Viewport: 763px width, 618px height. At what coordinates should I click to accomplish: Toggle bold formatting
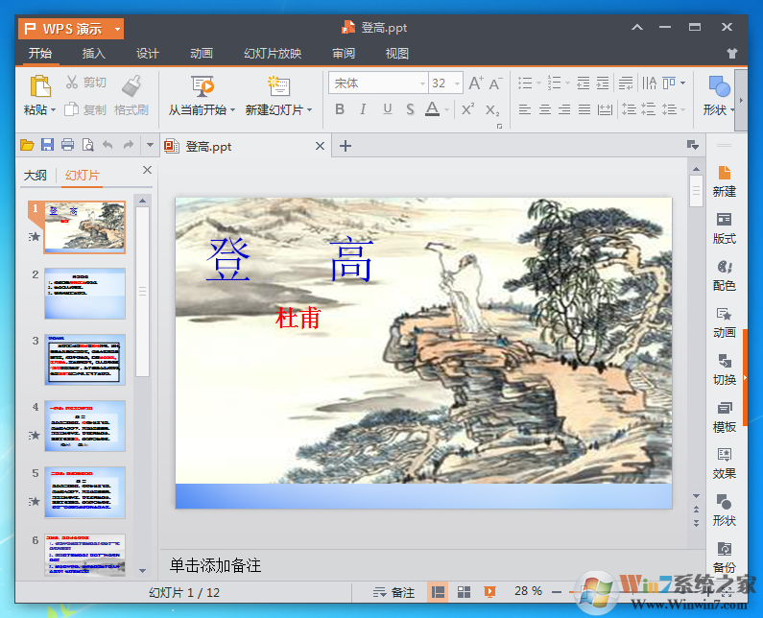(340, 109)
